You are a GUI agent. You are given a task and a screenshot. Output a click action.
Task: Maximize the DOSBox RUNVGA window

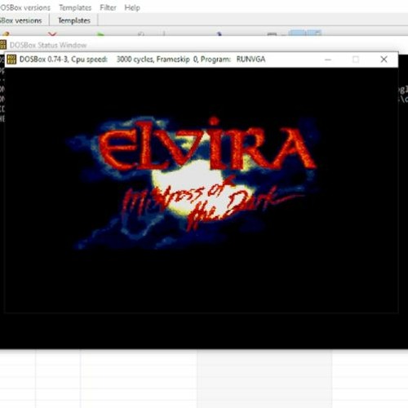[356, 60]
